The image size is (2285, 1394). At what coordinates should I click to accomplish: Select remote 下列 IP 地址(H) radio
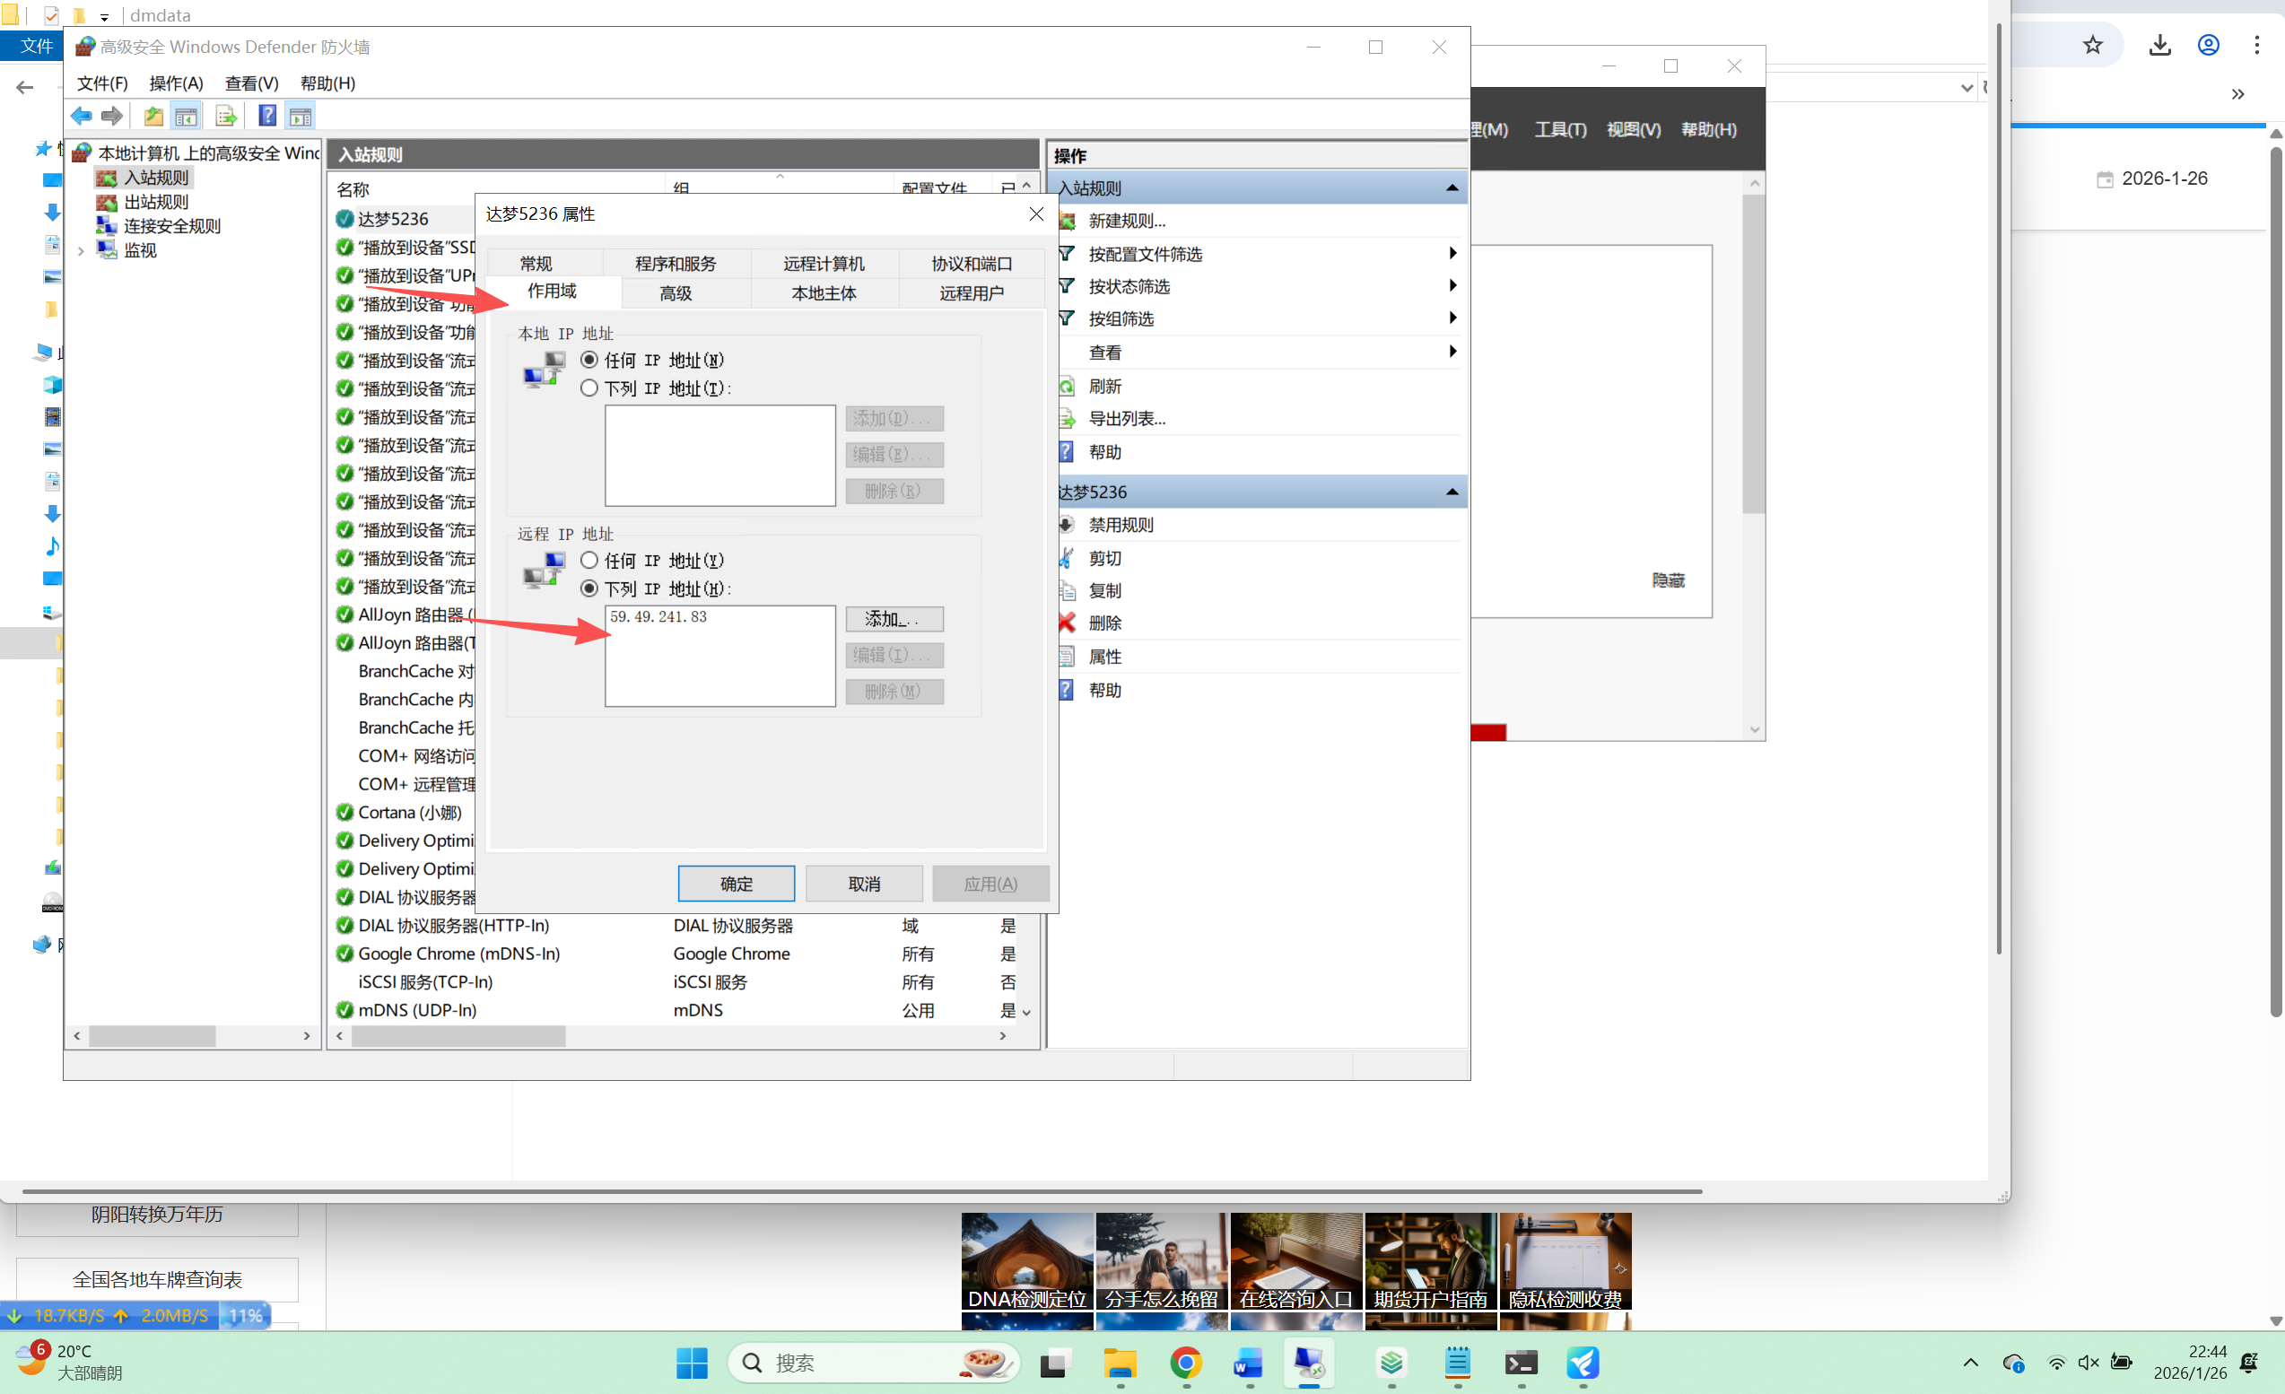tap(589, 588)
